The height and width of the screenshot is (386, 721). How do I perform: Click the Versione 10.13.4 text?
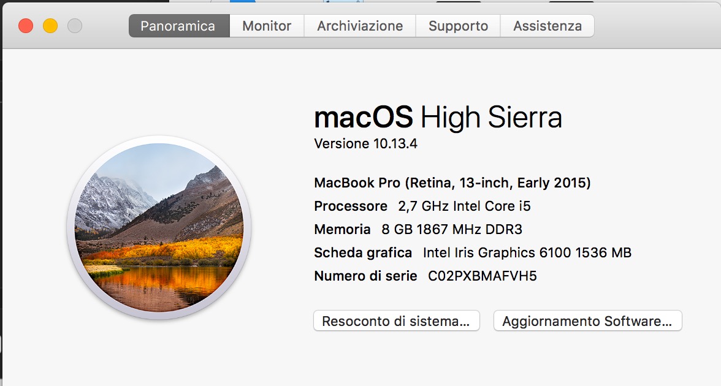[x=365, y=143]
